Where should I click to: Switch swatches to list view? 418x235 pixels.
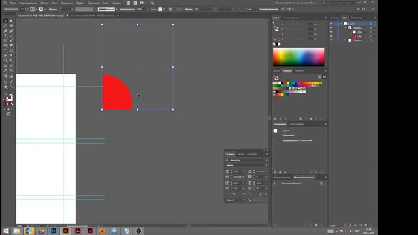coord(319,77)
